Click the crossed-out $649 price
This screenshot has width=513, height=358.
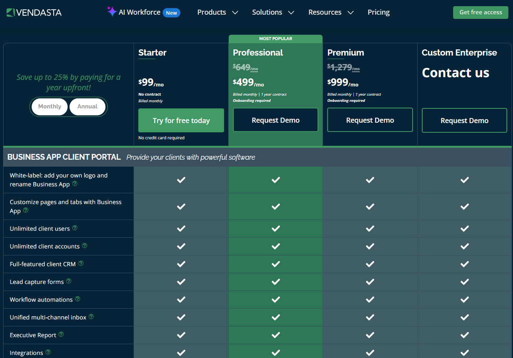pos(245,68)
